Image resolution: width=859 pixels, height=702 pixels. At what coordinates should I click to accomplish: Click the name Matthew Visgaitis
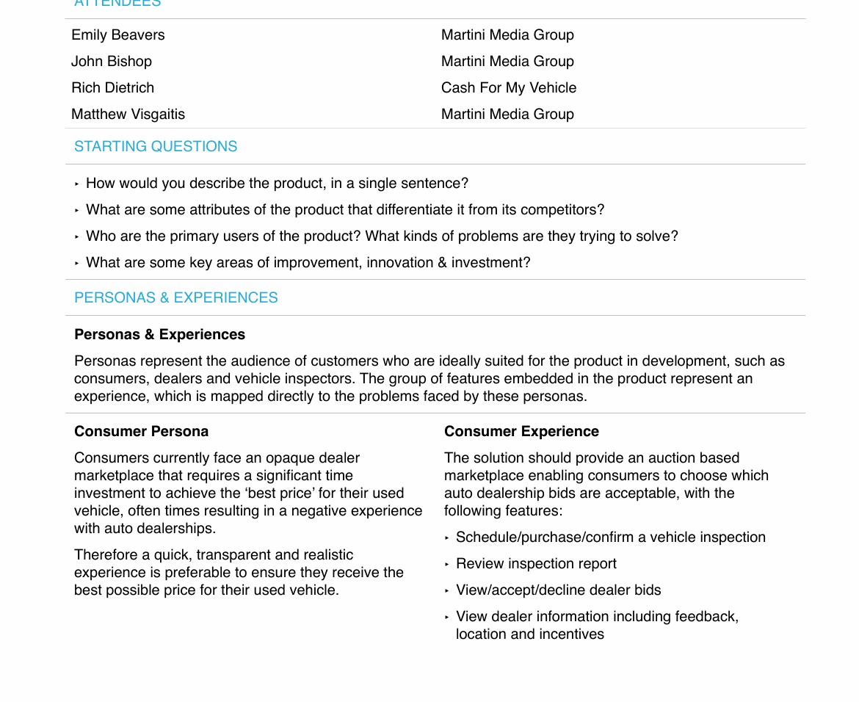[128, 114]
